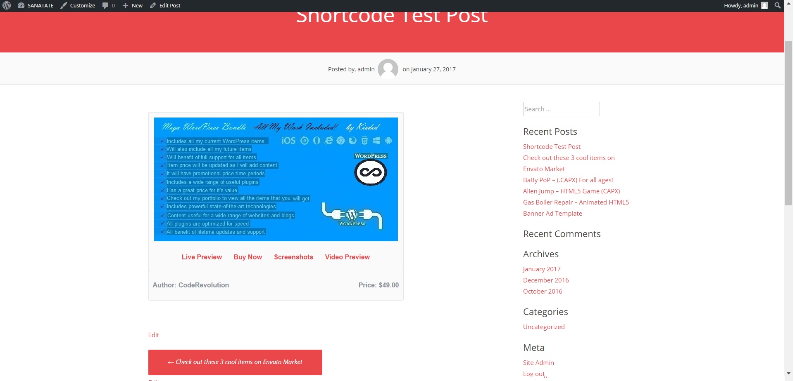795x381 pixels.
Task: Click the Posted by, admin text
Action: click(351, 69)
